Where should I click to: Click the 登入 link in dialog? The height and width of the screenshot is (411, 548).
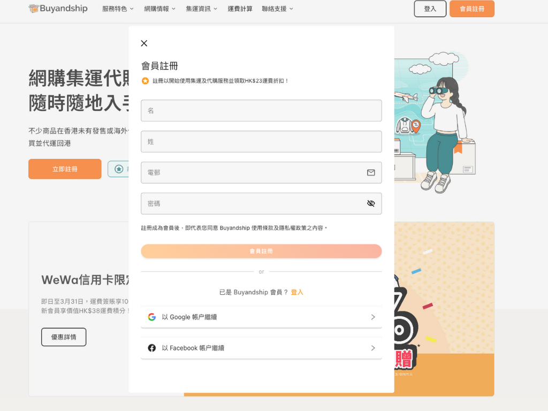tap(297, 292)
